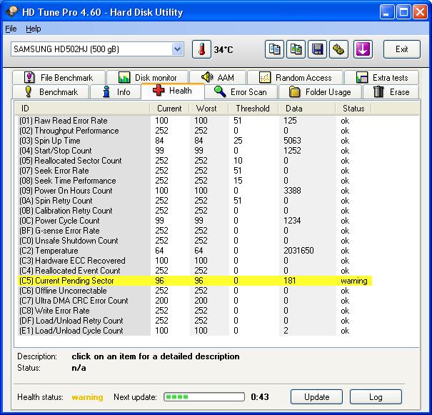Select (05) Reallocated Sector Count row

pyautogui.click(x=194, y=161)
